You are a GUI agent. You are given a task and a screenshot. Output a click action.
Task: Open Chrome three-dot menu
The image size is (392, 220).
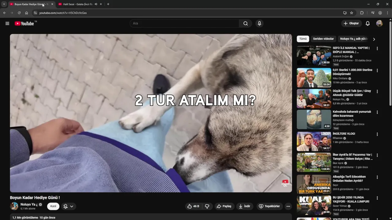pos(387,13)
